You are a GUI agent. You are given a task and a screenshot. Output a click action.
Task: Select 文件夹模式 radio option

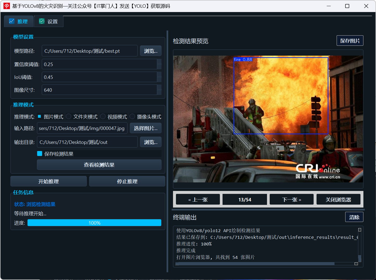click(69, 116)
